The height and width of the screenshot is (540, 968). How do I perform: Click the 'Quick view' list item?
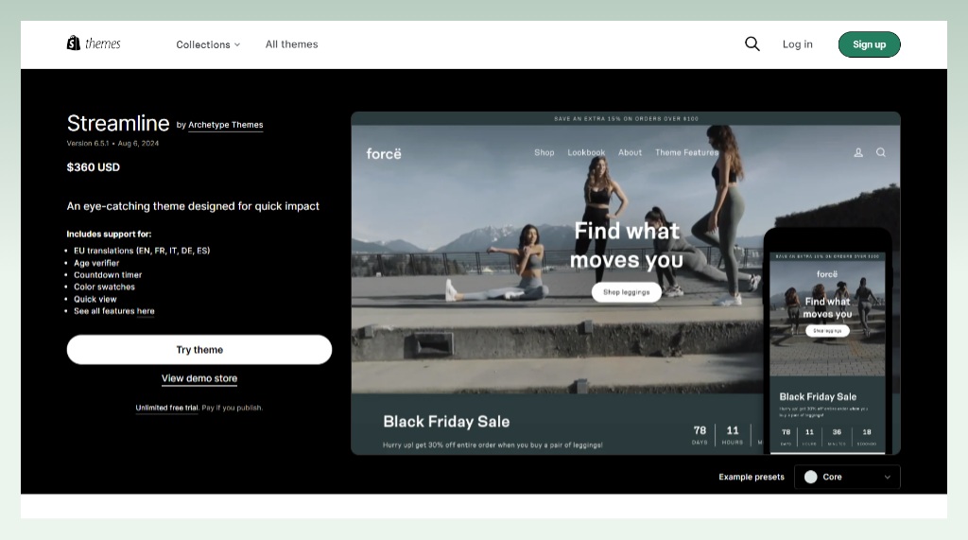point(95,299)
